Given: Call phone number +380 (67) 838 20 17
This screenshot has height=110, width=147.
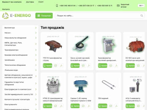Looking at the screenshot, I should coord(86,5).
